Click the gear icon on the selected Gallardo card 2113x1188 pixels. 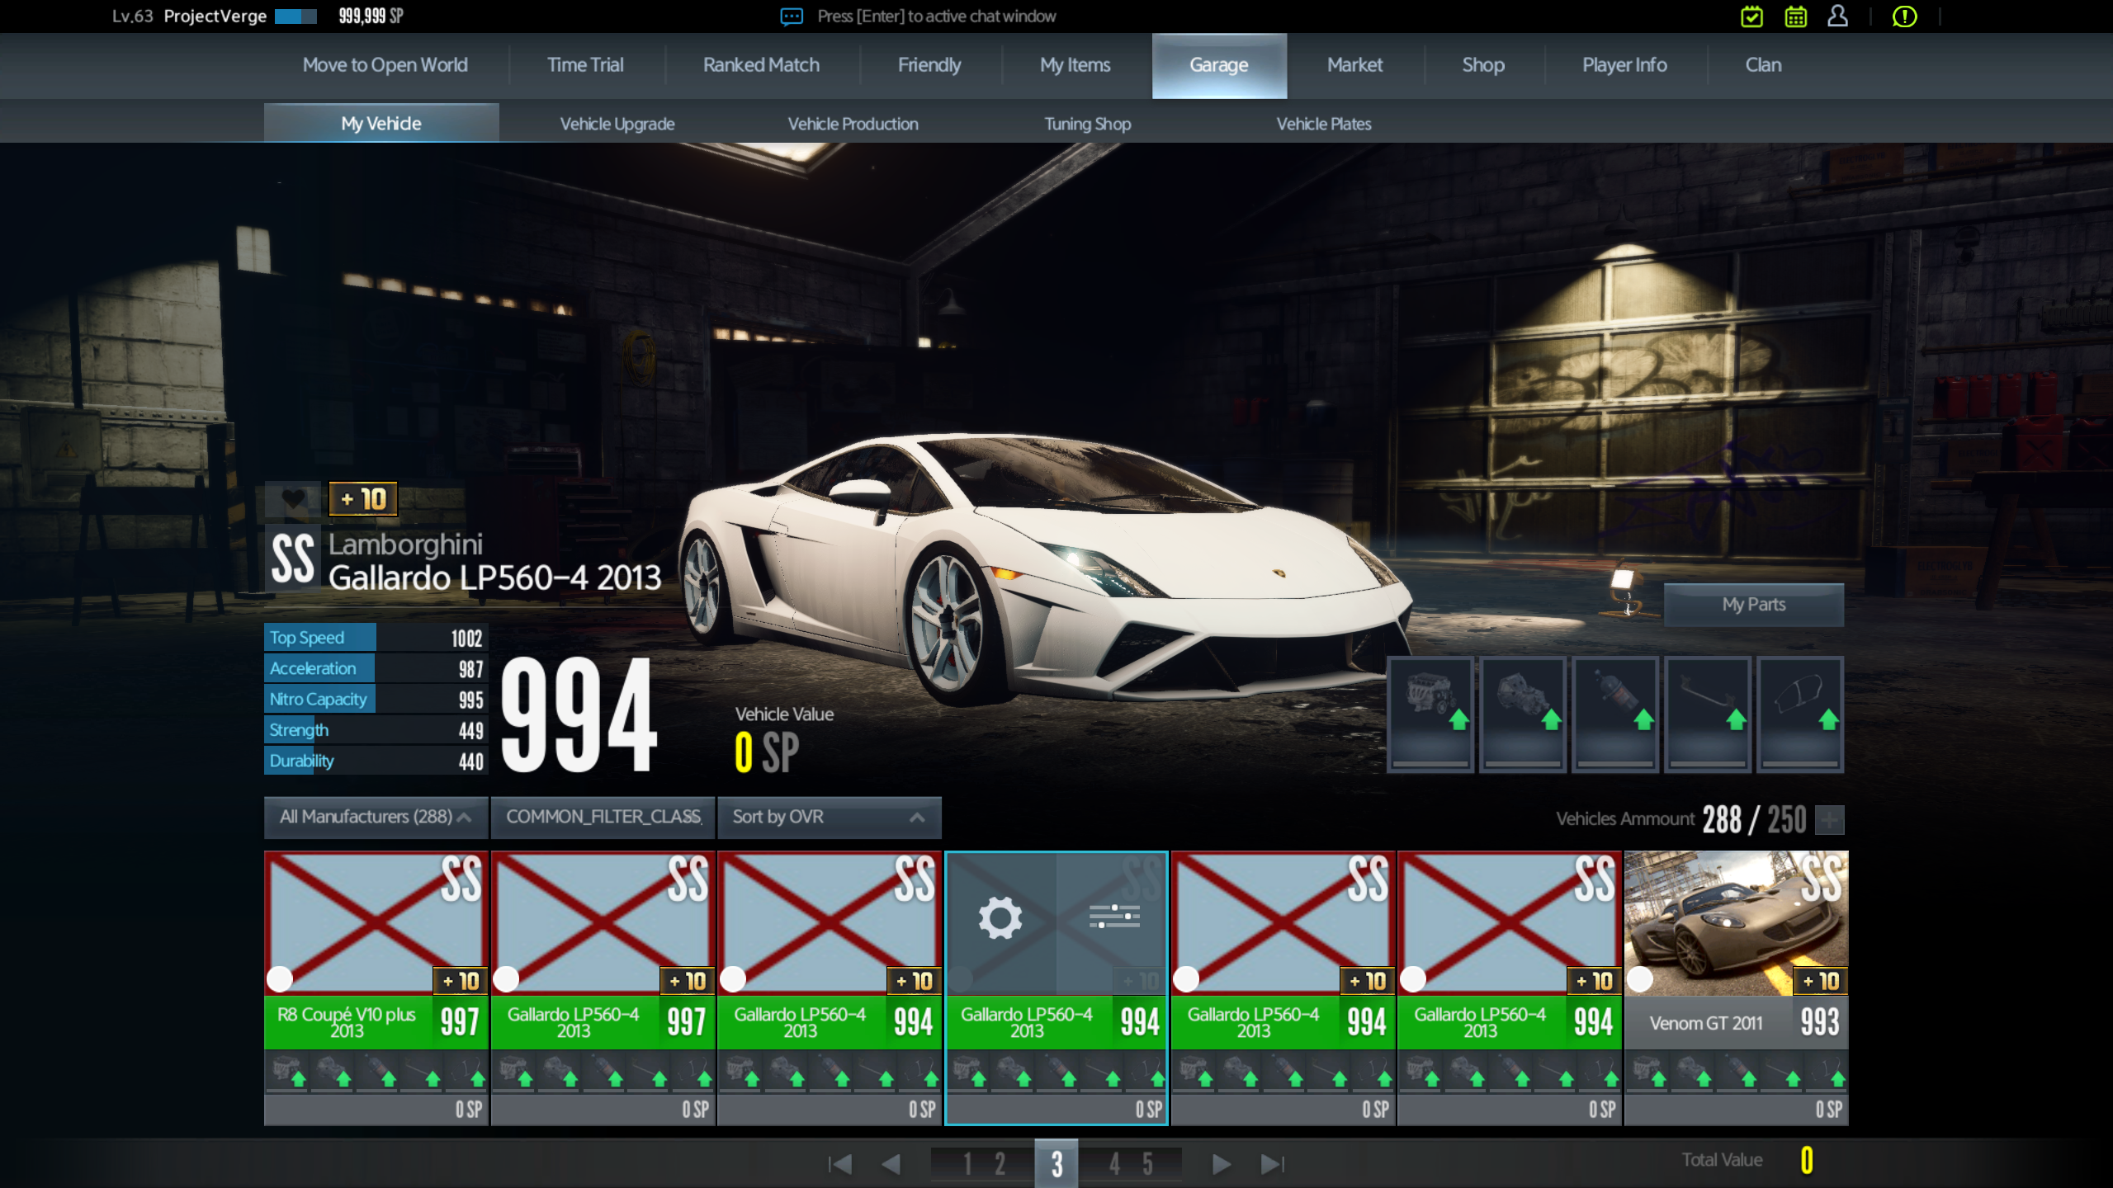pos(1000,917)
